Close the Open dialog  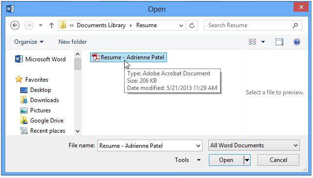tap(301, 7)
